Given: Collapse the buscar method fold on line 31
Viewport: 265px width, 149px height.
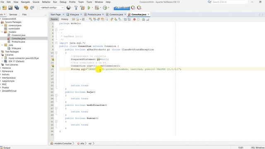Looking at the screenshot, I should coord(56,121).
